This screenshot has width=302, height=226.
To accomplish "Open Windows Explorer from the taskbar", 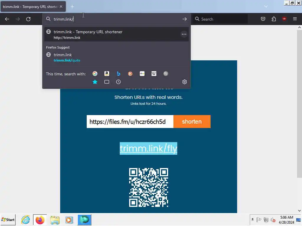I will (x=55, y=220).
